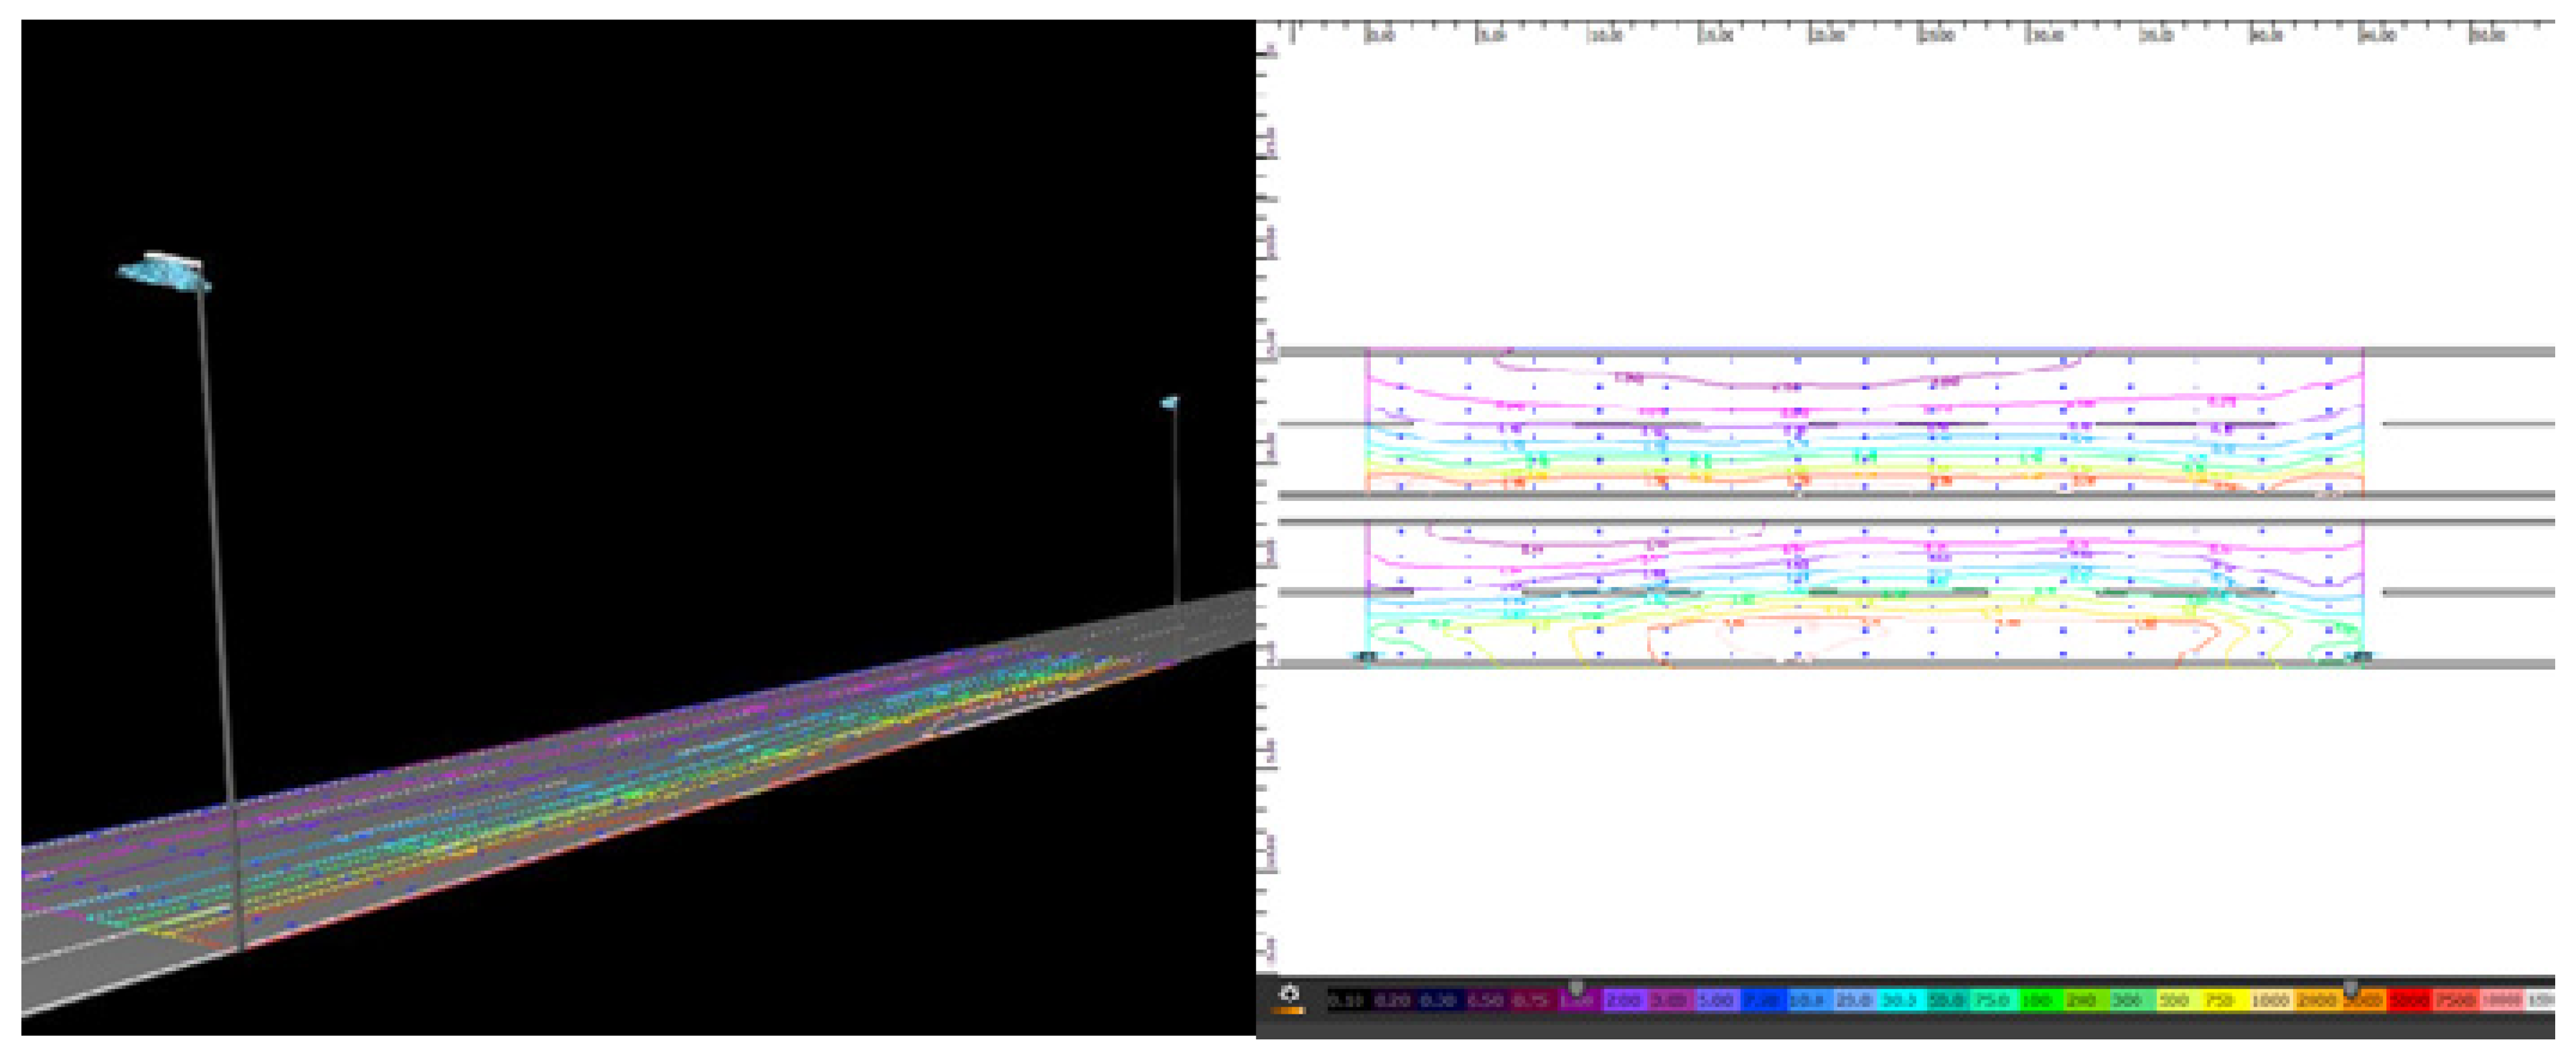Select the distant streetlight luminaire in 3D view
The height and width of the screenshot is (1059, 2576).
pyautogui.click(x=1169, y=402)
